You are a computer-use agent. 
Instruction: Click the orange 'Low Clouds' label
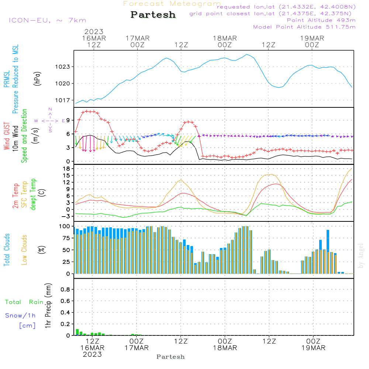(24, 250)
